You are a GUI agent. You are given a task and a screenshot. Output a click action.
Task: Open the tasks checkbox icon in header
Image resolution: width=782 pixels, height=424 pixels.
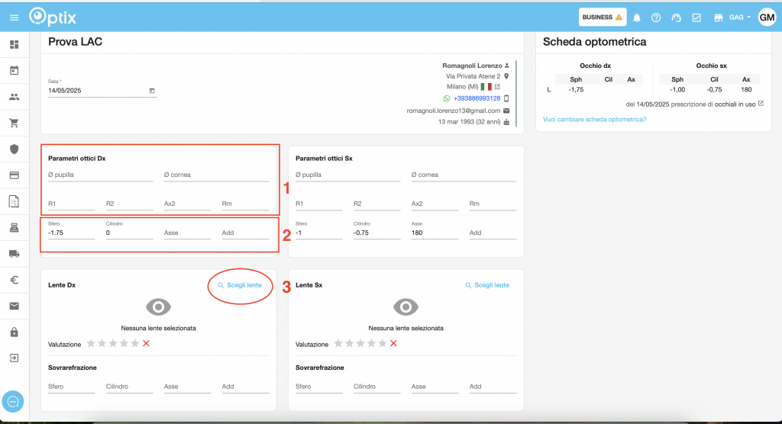tap(696, 18)
